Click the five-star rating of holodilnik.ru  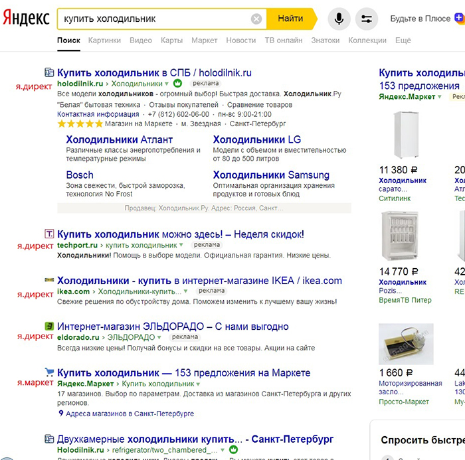tap(80, 123)
